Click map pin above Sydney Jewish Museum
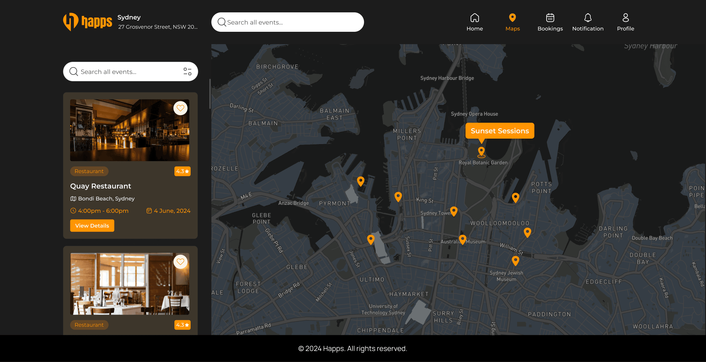Screen dimensions: 706x362 [x=515, y=260]
